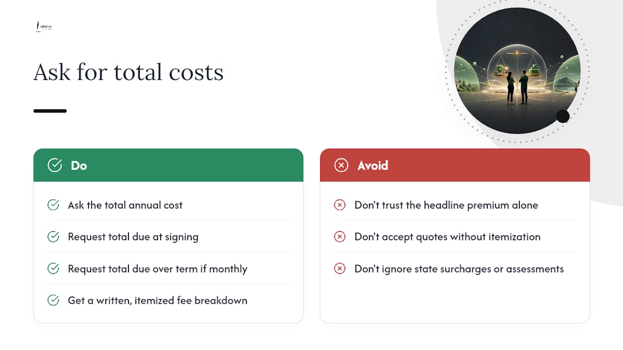
Task: Select the red Avoid header bar
Action: pyautogui.click(x=455, y=165)
